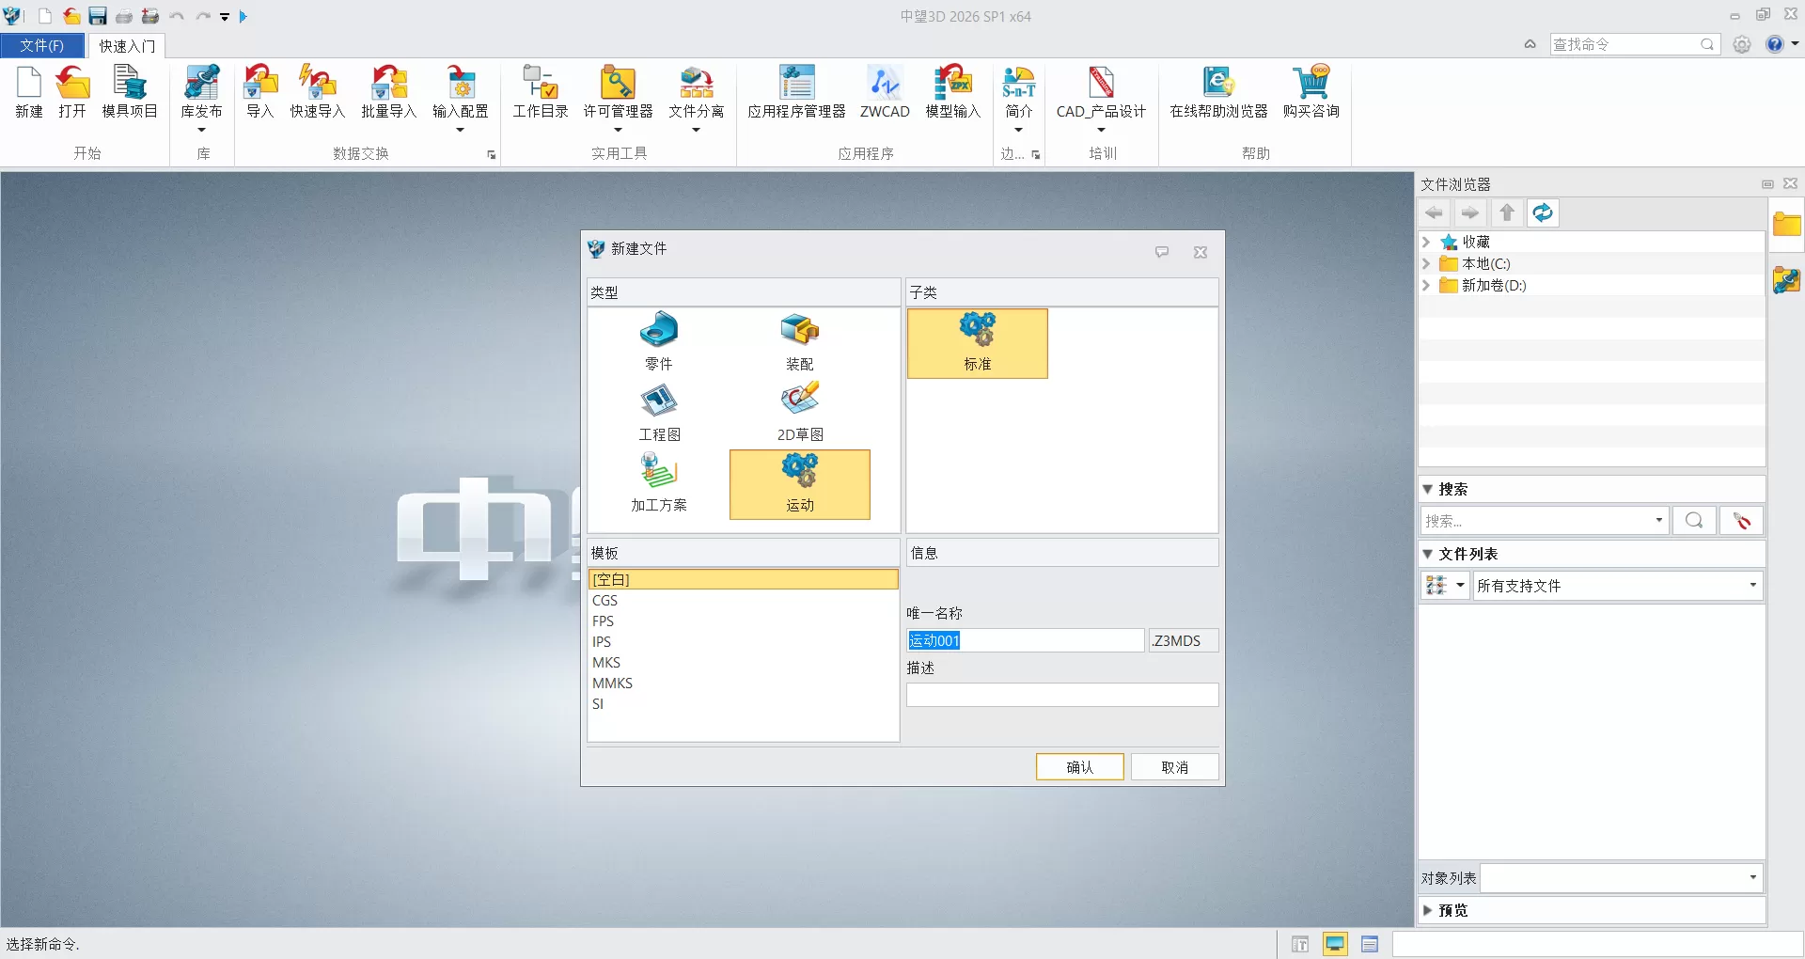This screenshot has height=959, width=1805.
Task: Click the 确认 button in dialog
Action: (1079, 767)
